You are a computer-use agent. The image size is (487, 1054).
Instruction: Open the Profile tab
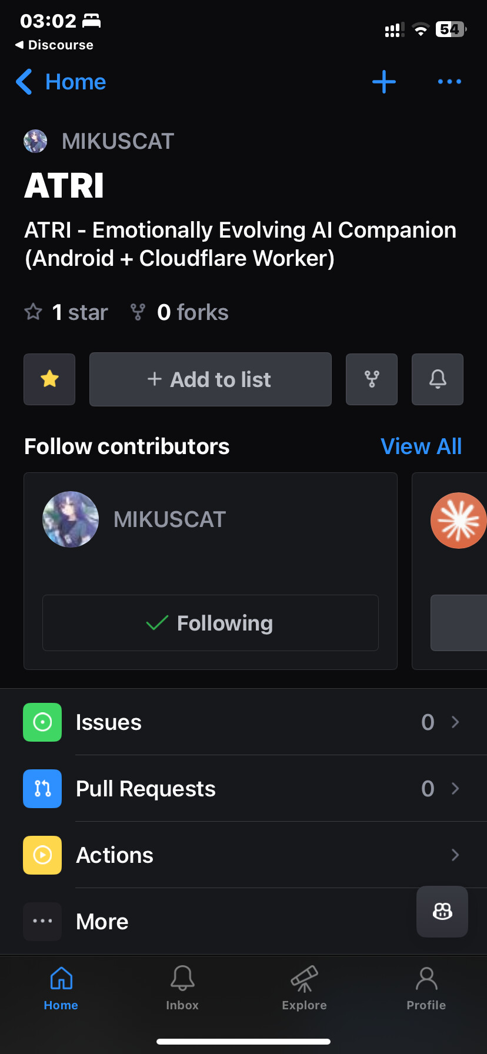426,988
